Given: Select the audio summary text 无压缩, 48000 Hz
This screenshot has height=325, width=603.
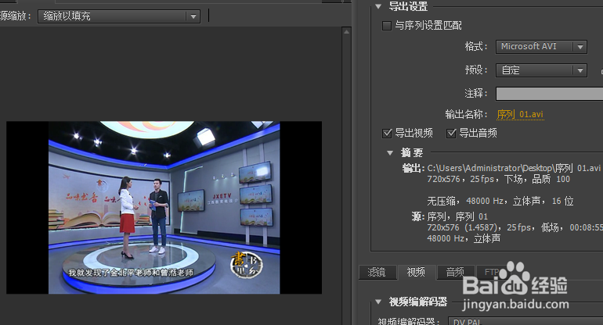Looking at the screenshot, I should 465,201.
